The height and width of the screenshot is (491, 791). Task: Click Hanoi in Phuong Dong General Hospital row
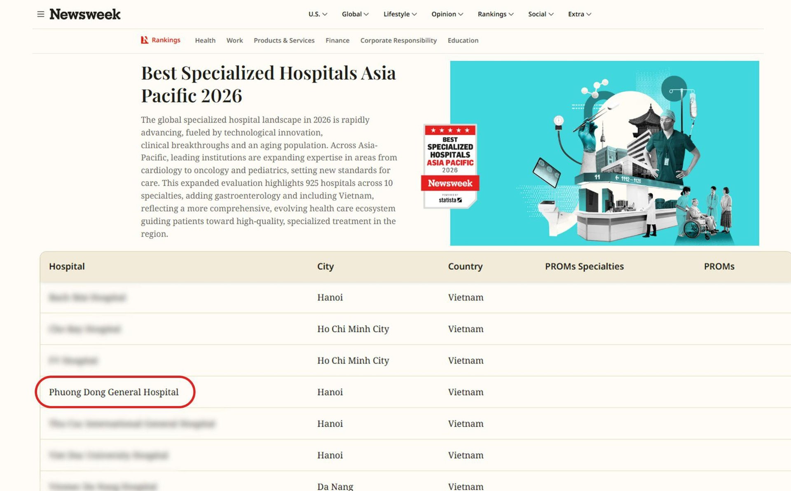pyautogui.click(x=330, y=392)
